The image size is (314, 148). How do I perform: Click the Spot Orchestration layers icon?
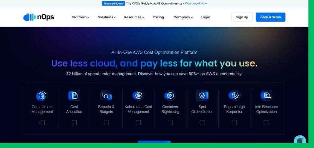point(202,95)
